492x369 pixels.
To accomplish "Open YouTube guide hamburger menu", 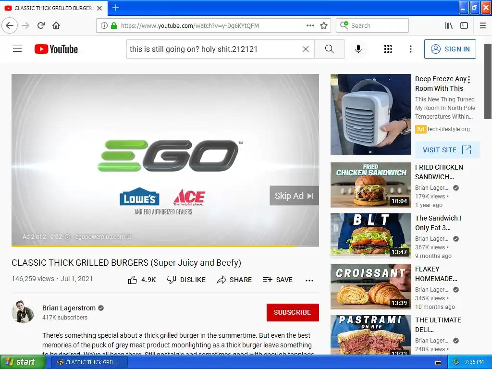I will (x=17, y=49).
